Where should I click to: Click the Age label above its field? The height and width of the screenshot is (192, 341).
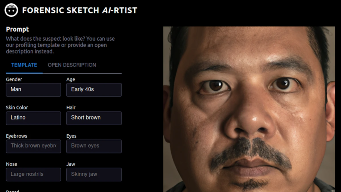[x=71, y=80]
